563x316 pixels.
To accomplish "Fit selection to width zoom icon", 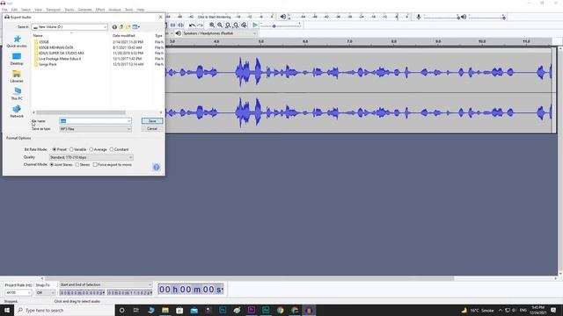I will (228, 25).
